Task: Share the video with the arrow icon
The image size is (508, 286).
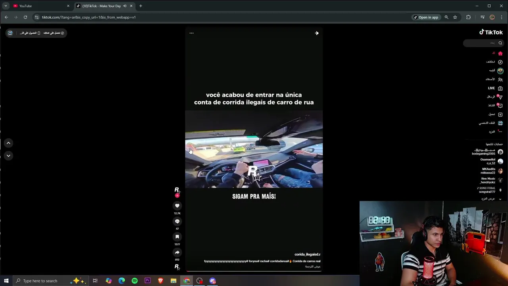Action: (x=177, y=252)
